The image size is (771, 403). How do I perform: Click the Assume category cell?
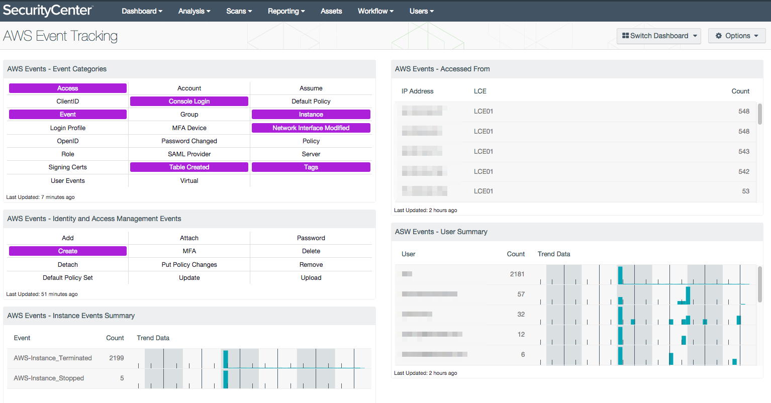(311, 88)
